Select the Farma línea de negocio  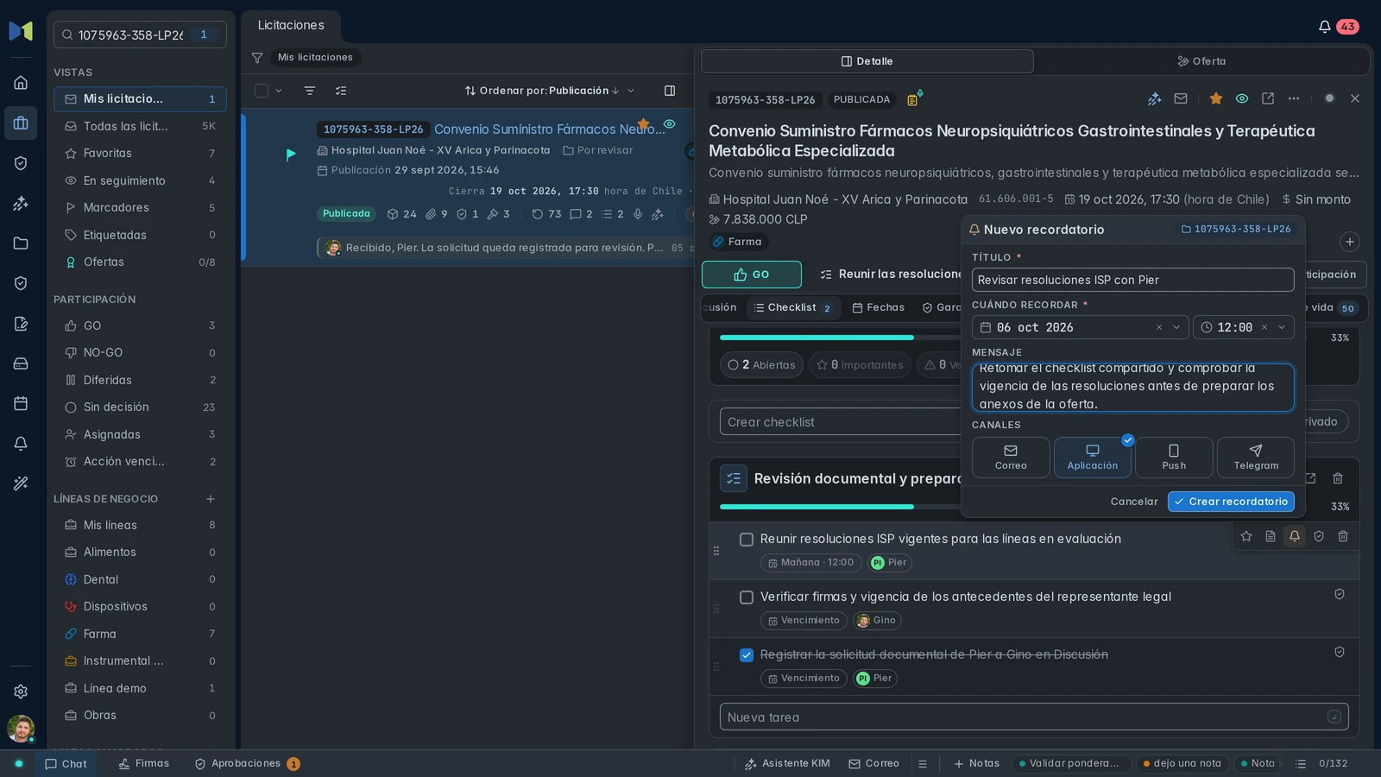coord(140,634)
